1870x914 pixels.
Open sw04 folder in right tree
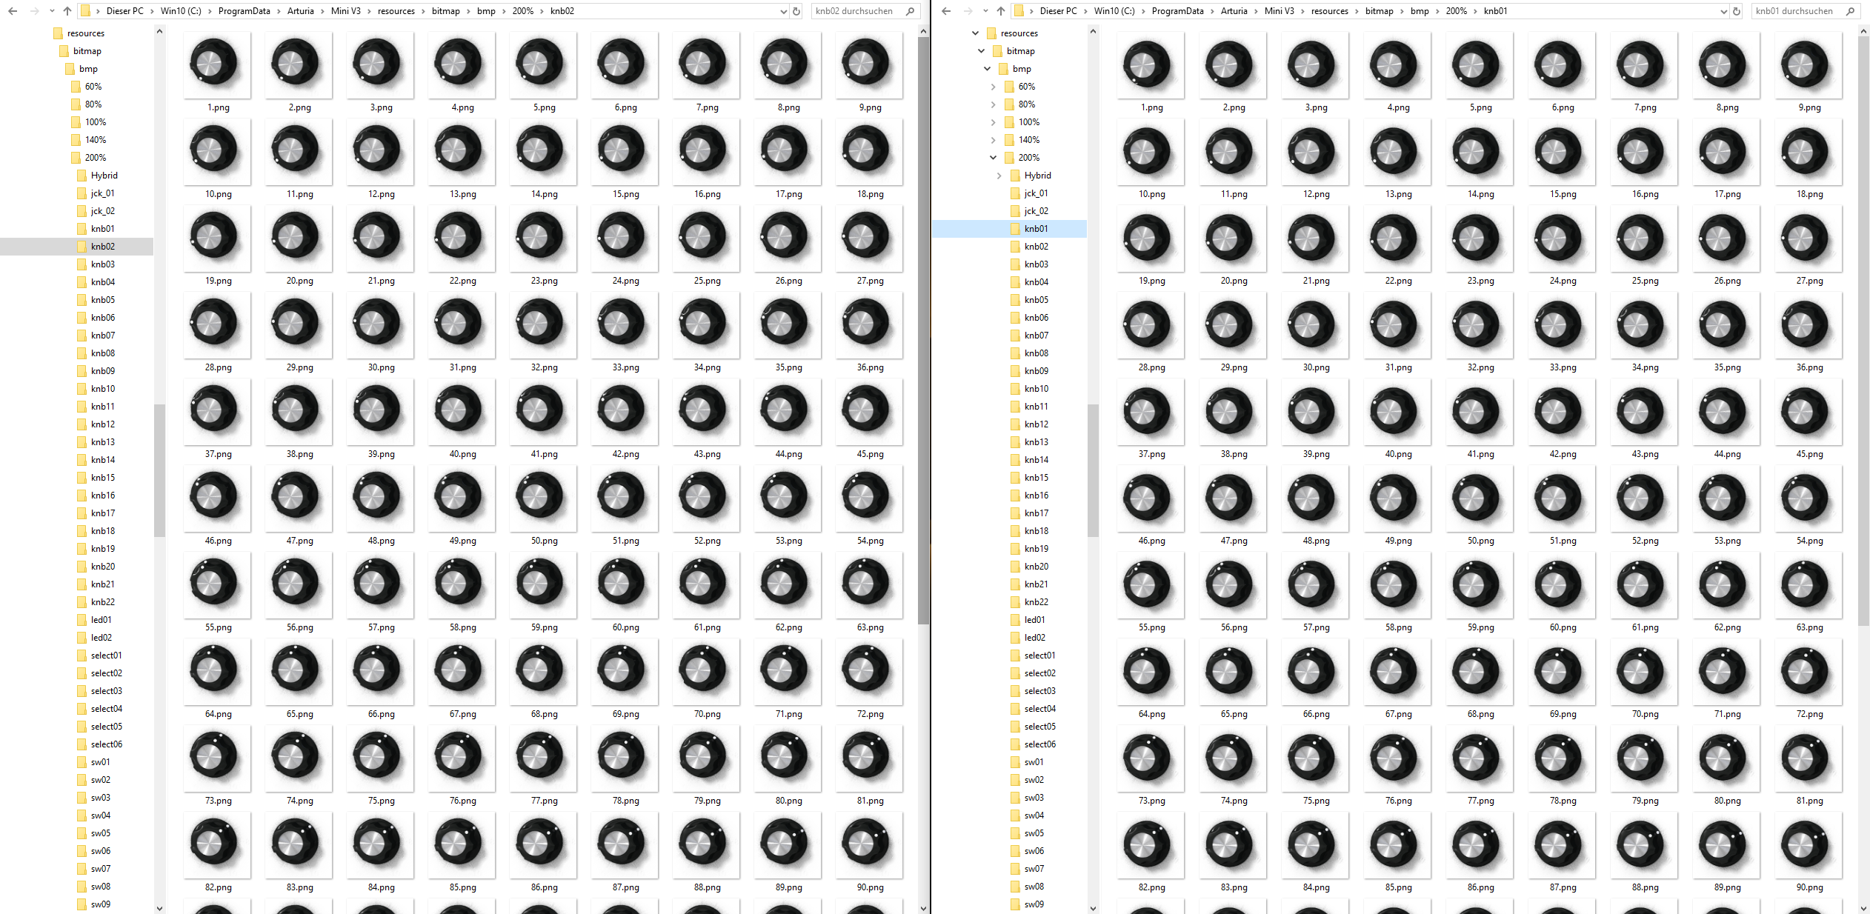[x=1034, y=815]
